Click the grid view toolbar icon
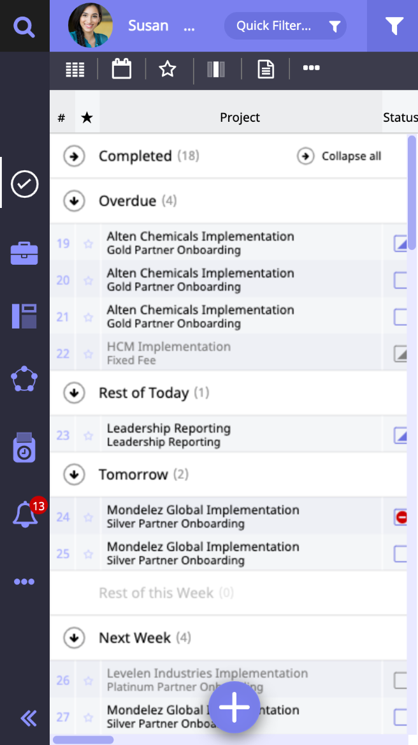Screen dimensions: 418x745 75,69
